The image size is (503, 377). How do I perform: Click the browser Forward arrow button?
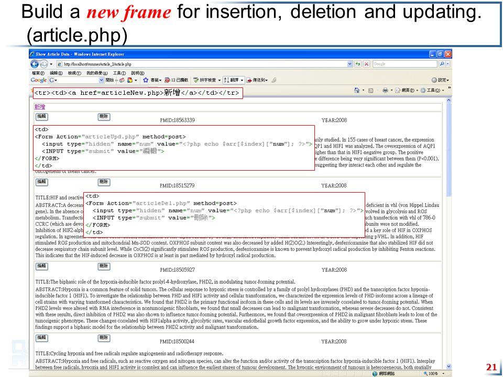coord(43,64)
